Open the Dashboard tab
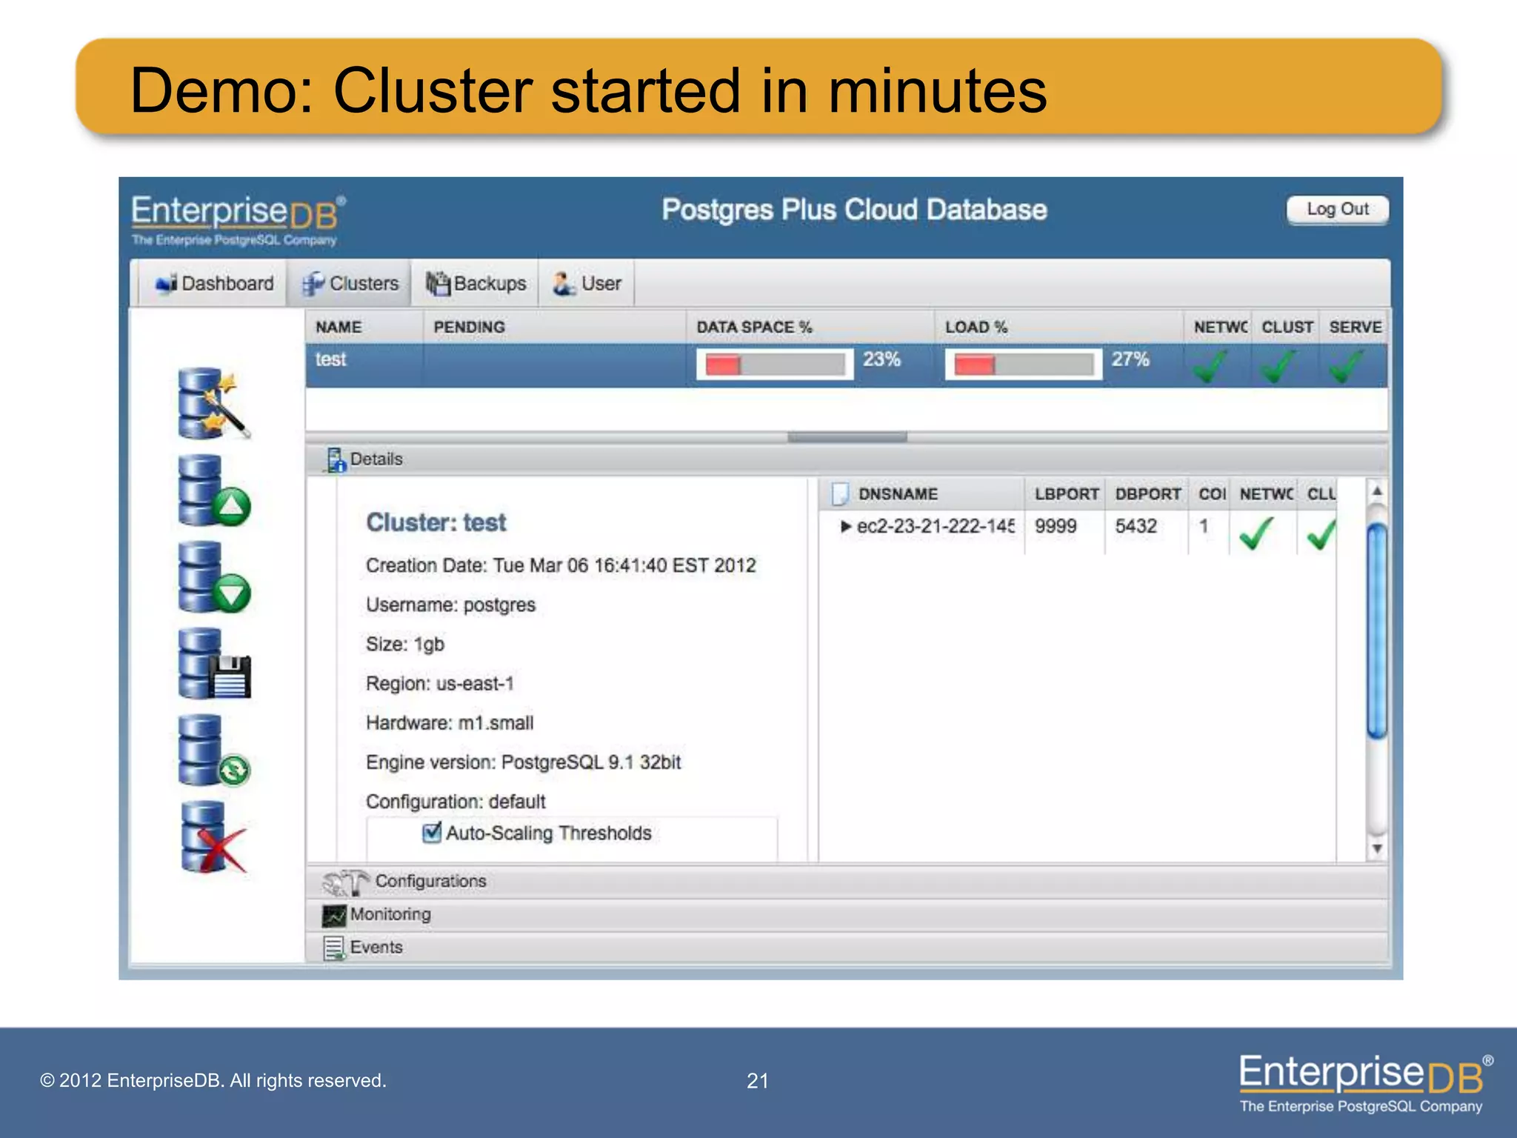This screenshot has width=1517, height=1138. click(x=213, y=284)
